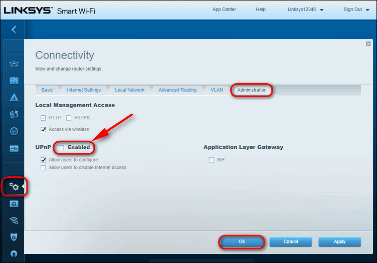Open the Advanced Routing tab
Image resolution: width=377 pixels, height=263 pixels.
pyautogui.click(x=177, y=90)
